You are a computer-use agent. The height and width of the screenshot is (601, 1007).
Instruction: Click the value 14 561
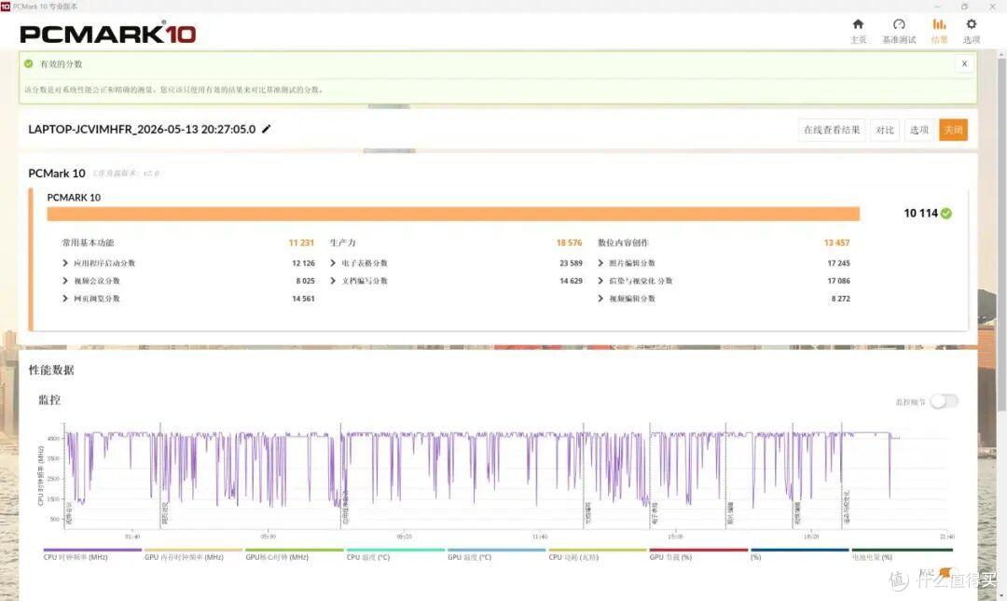tap(303, 299)
